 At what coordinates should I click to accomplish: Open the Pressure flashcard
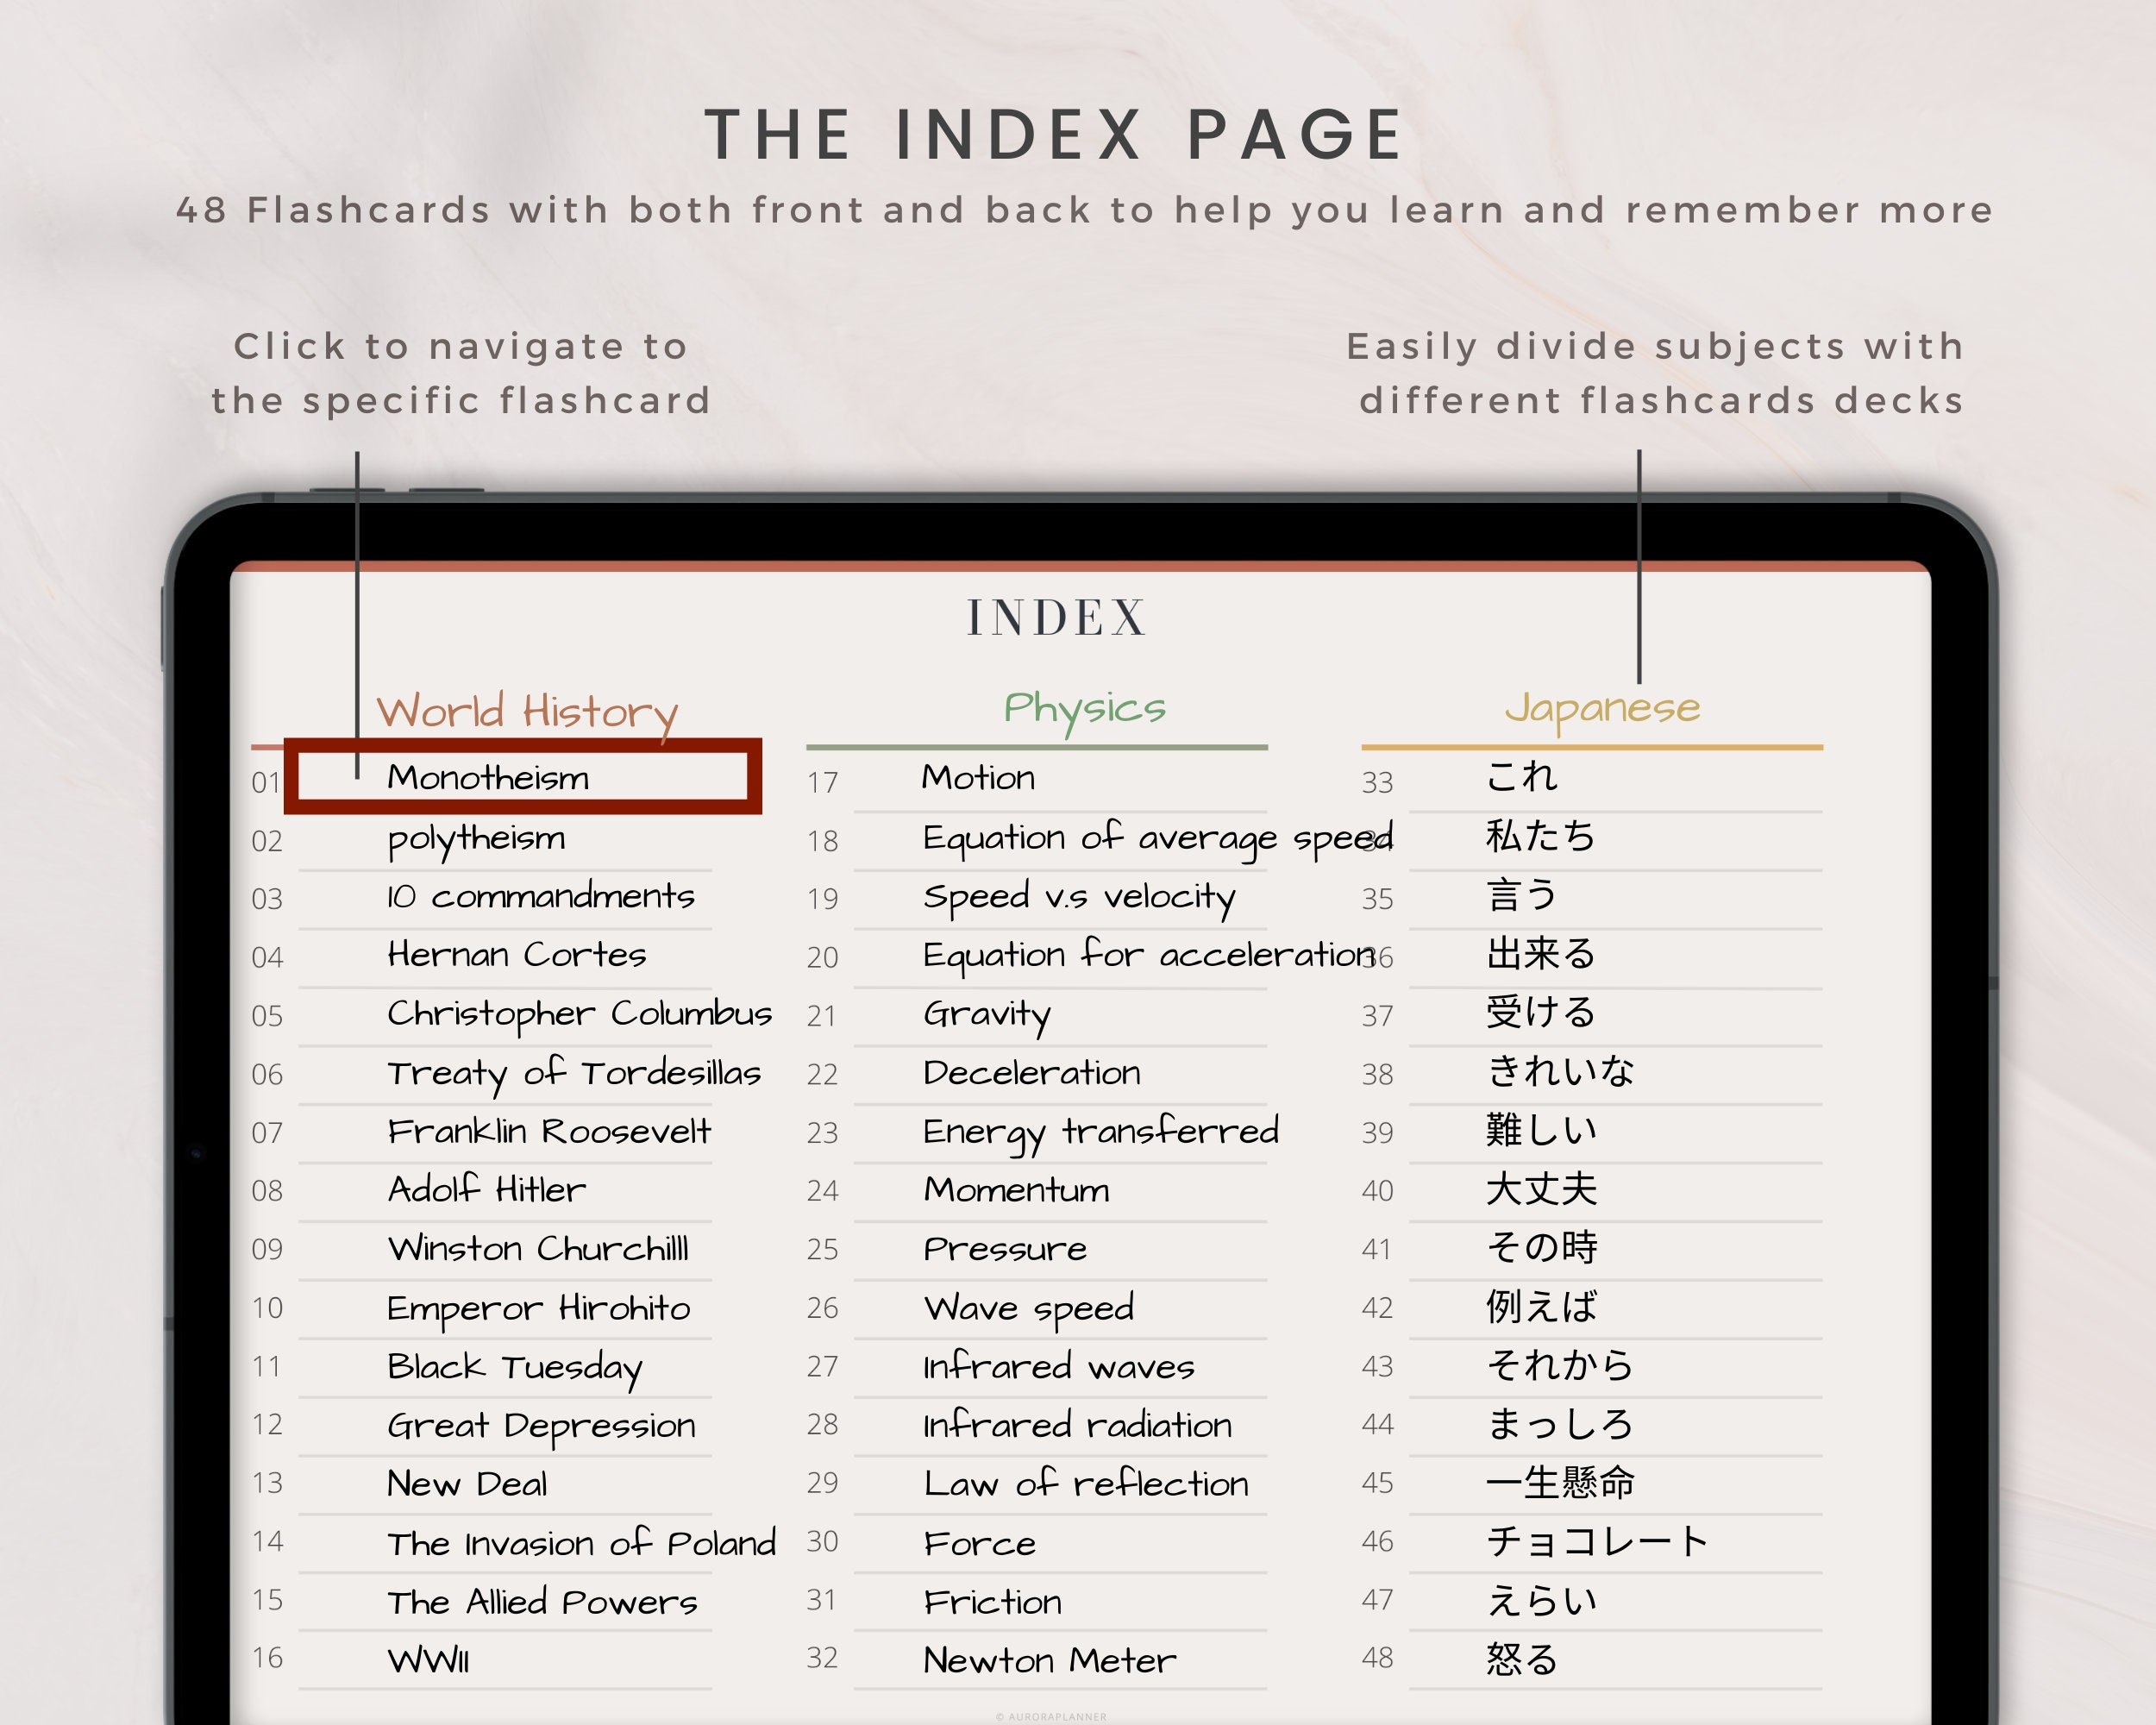point(1004,1248)
